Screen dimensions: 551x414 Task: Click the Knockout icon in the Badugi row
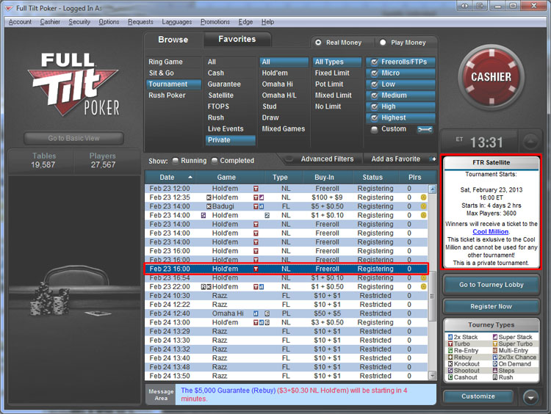click(209, 206)
